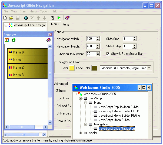Viewport: 163px width, 145px height.
Task: Save the project using floppy icon
Action: (18, 18)
